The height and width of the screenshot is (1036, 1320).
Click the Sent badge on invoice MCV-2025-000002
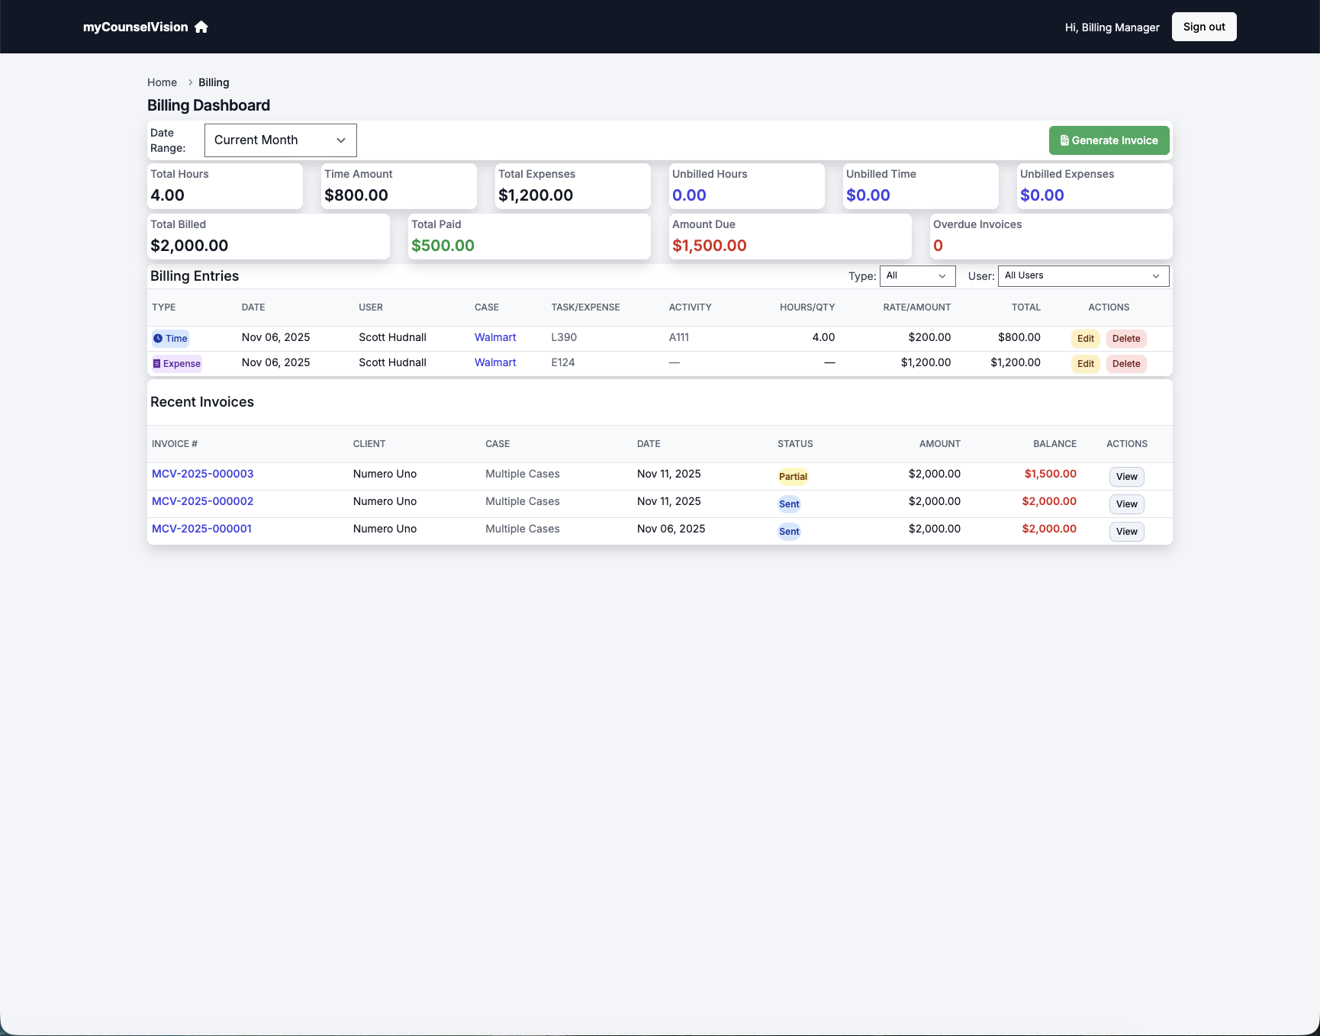click(789, 504)
